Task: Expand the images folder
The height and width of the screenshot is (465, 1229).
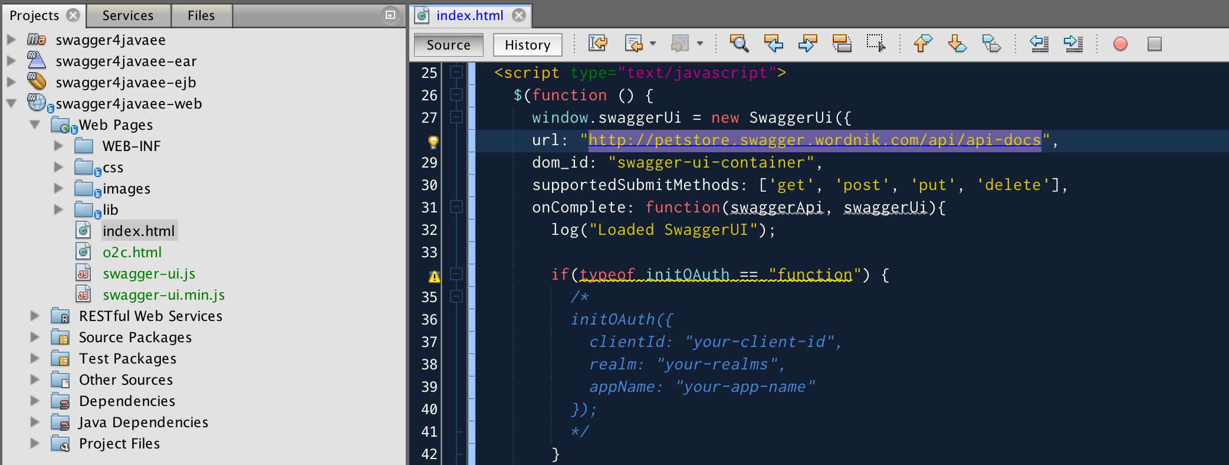Action: click(58, 188)
